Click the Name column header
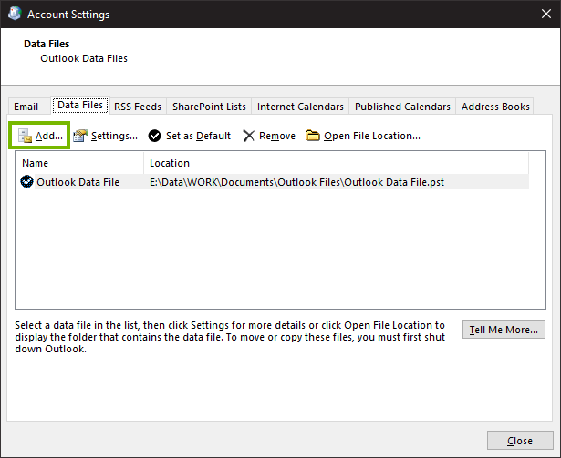The height and width of the screenshot is (458, 561). (79, 163)
